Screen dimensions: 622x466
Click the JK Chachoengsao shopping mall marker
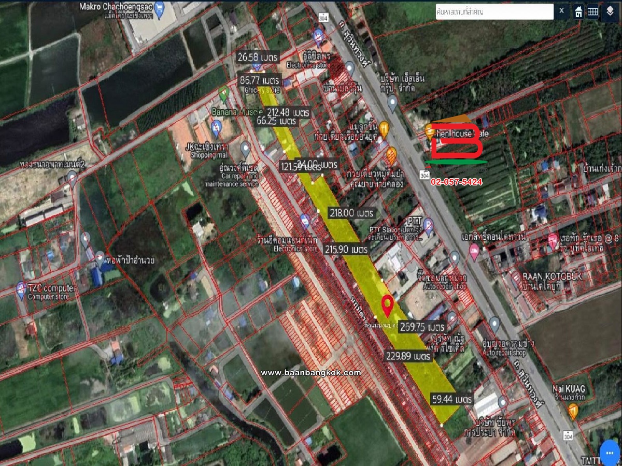coord(216,126)
